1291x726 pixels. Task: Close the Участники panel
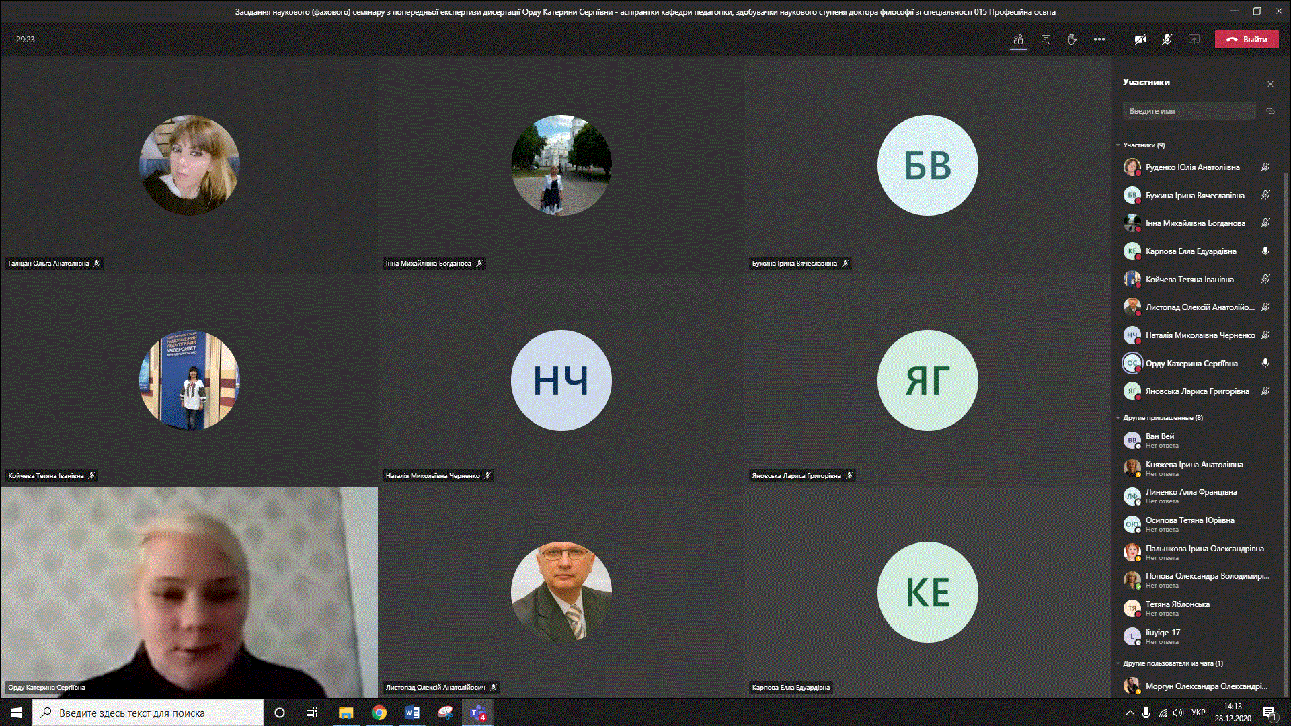[1270, 84]
